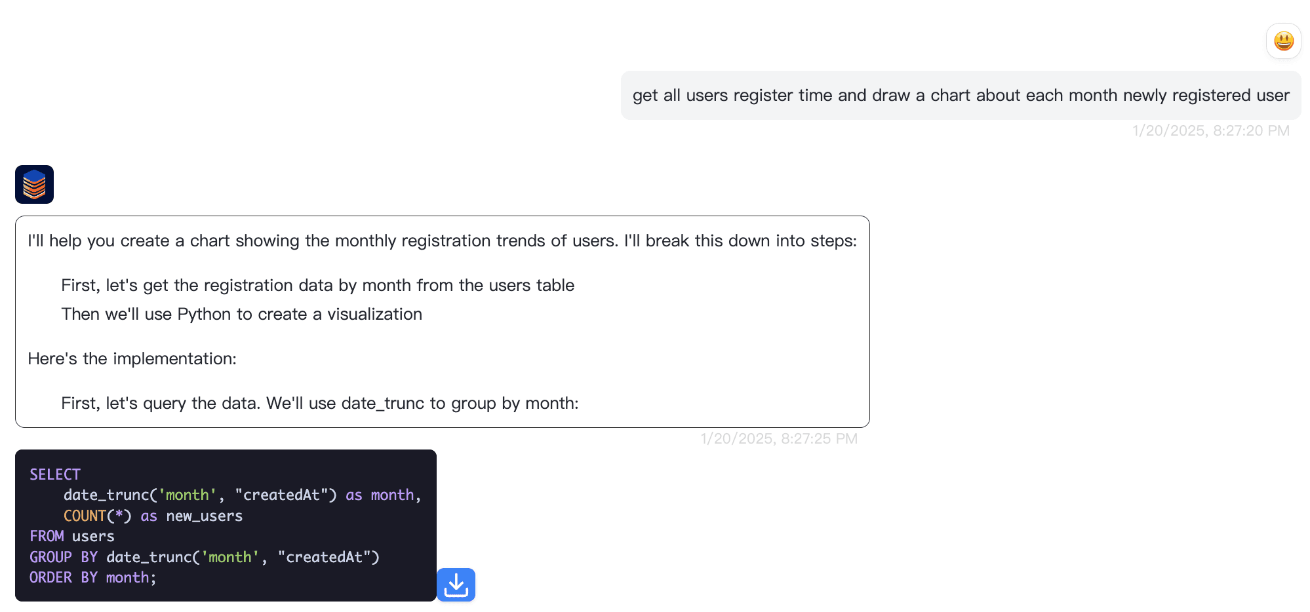Click the "First, let's query the data" line
Screen dimensions: 1310x612
point(319,403)
